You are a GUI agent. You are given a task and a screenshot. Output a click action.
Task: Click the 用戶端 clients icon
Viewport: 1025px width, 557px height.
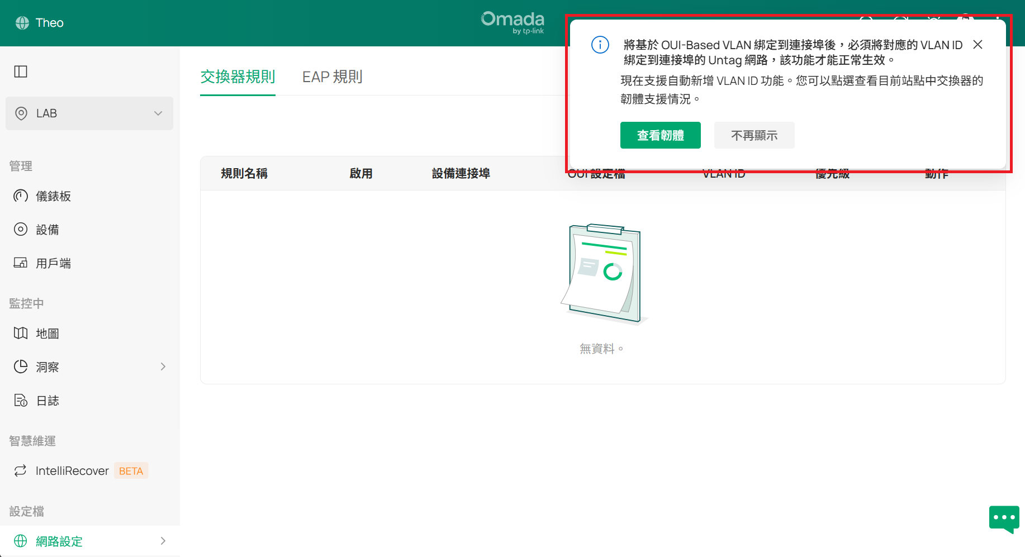(x=21, y=263)
